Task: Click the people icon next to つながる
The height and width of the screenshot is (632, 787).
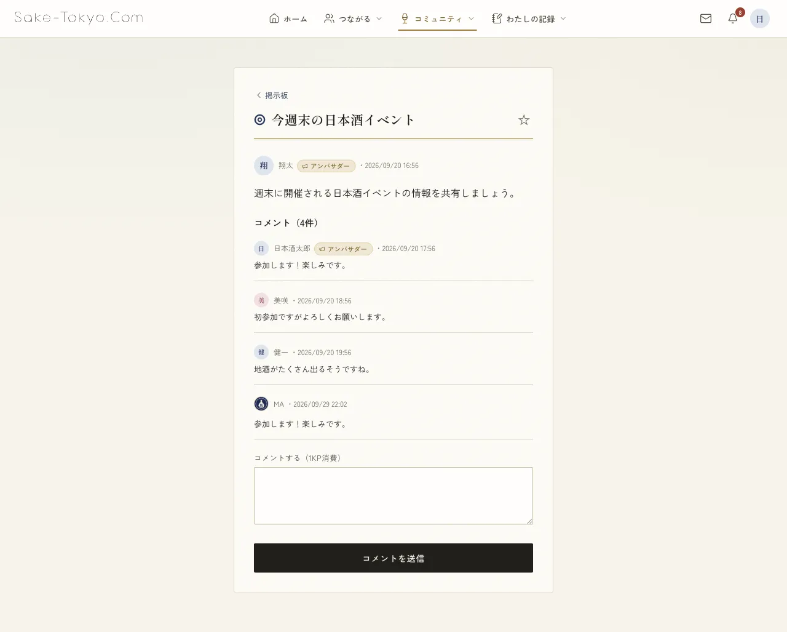Action: [330, 18]
